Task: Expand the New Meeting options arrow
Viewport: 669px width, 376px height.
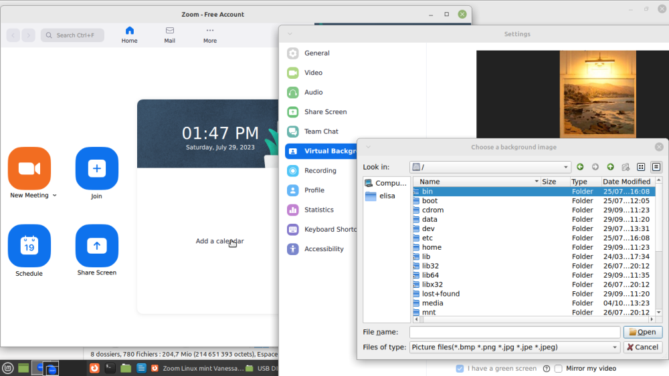Action: [55, 196]
